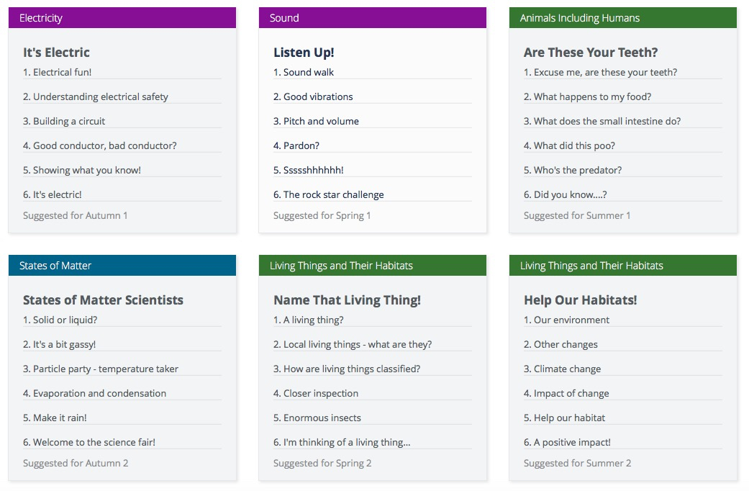Open 'How are living things classified?' lesson
The image size is (749, 491).
coord(347,369)
